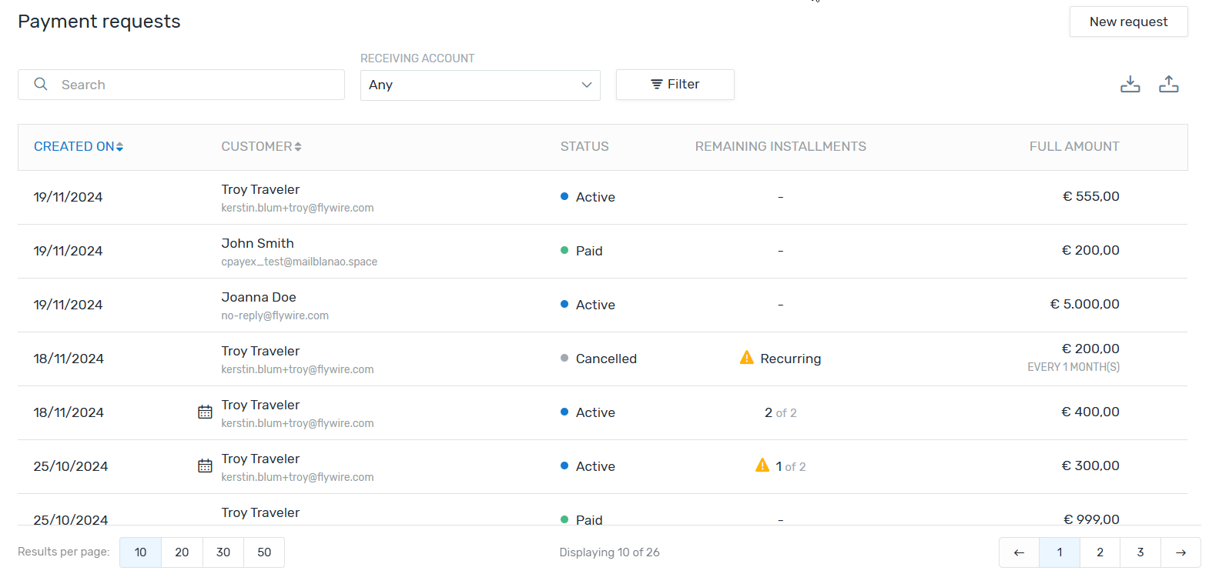Click warning icon beside 1 of 2
The image size is (1209, 584).
[762, 466]
